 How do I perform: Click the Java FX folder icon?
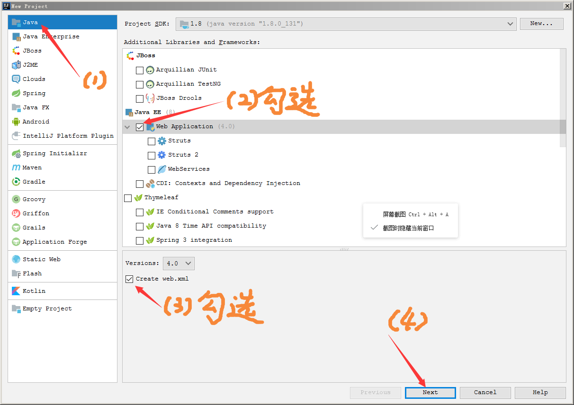[16, 107]
